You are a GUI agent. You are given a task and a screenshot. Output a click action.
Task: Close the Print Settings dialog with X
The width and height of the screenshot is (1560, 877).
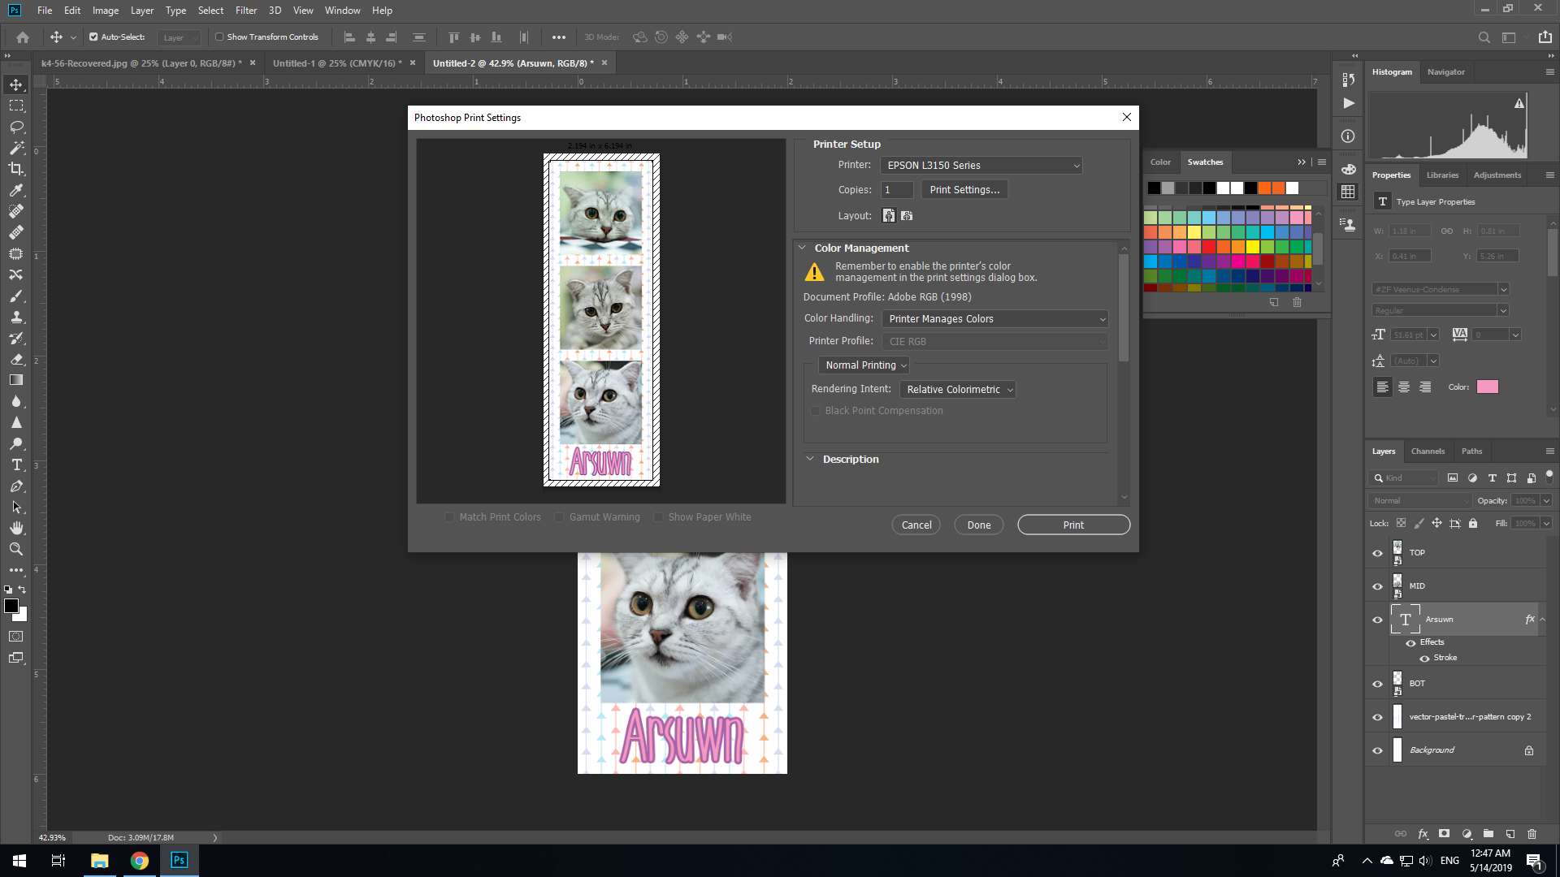click(1127, 117)
